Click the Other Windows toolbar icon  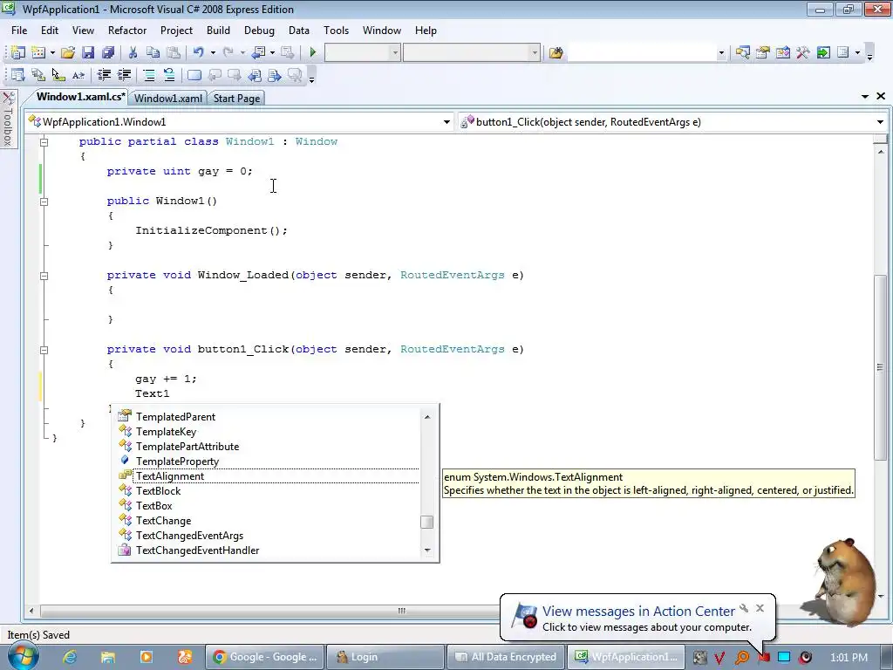(843, 52)
